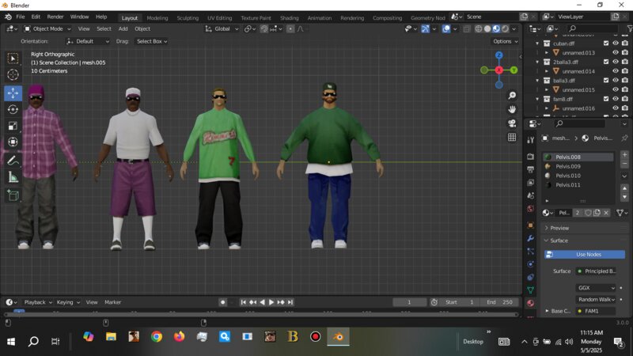Viewport: 633px width, 356px height.
Task: Open Blender from the Windows taskbar
Action: (339, 337)
